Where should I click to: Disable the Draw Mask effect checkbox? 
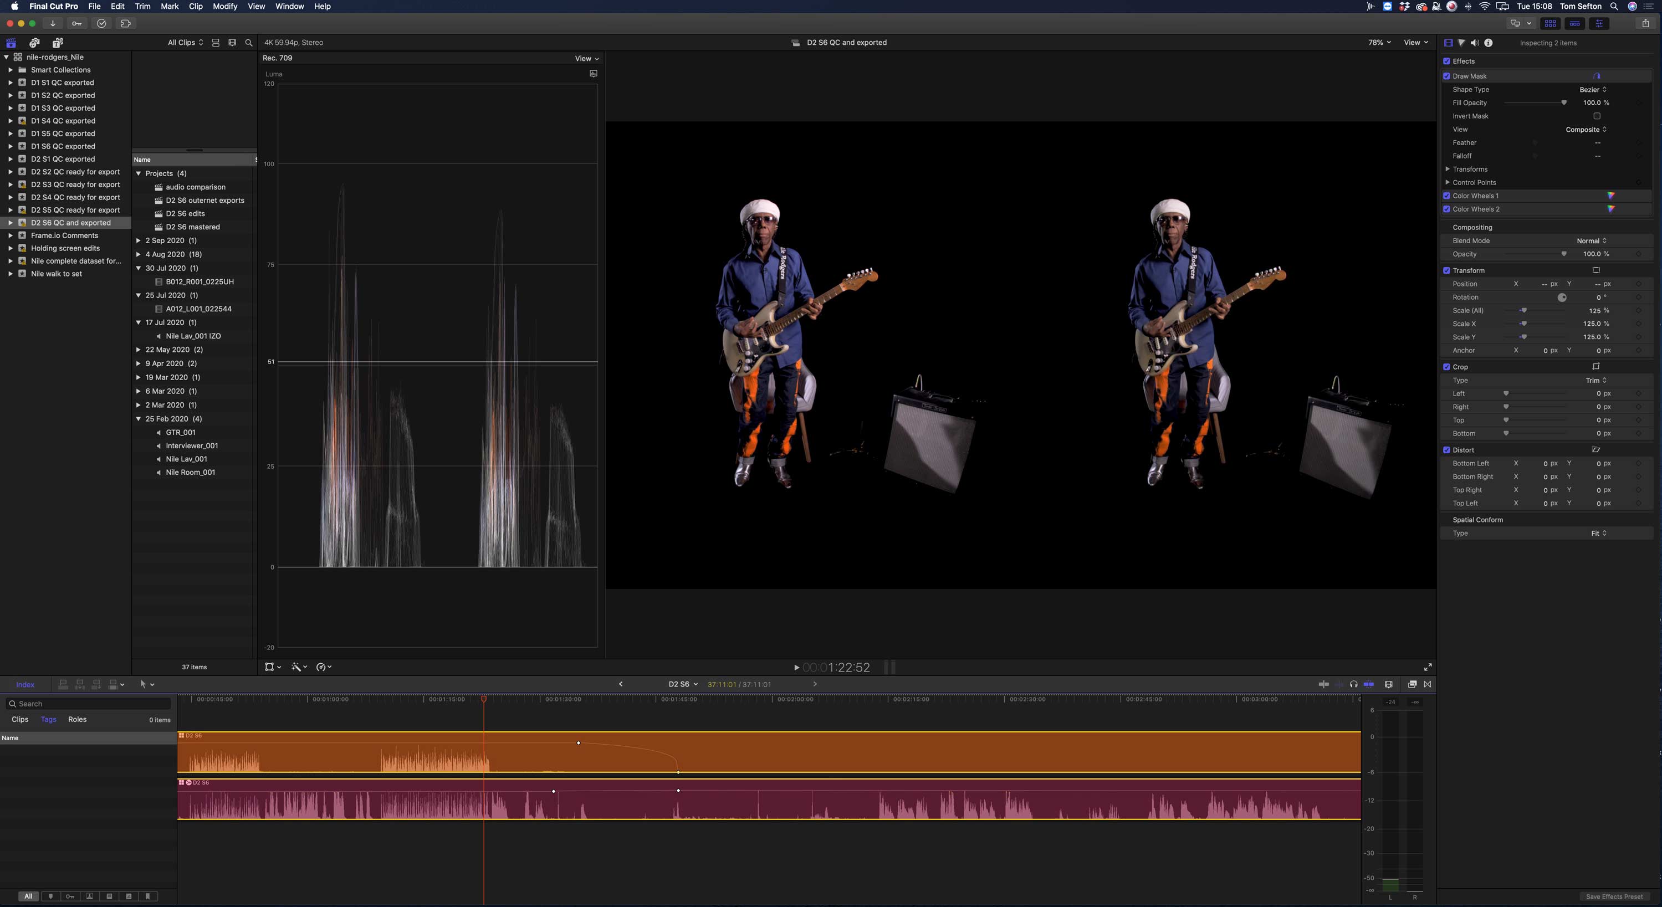tap(1446, 76)
